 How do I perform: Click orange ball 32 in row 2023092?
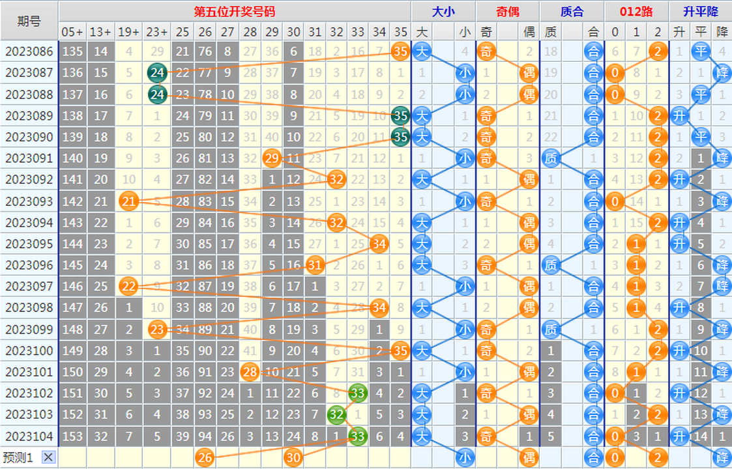336,180
